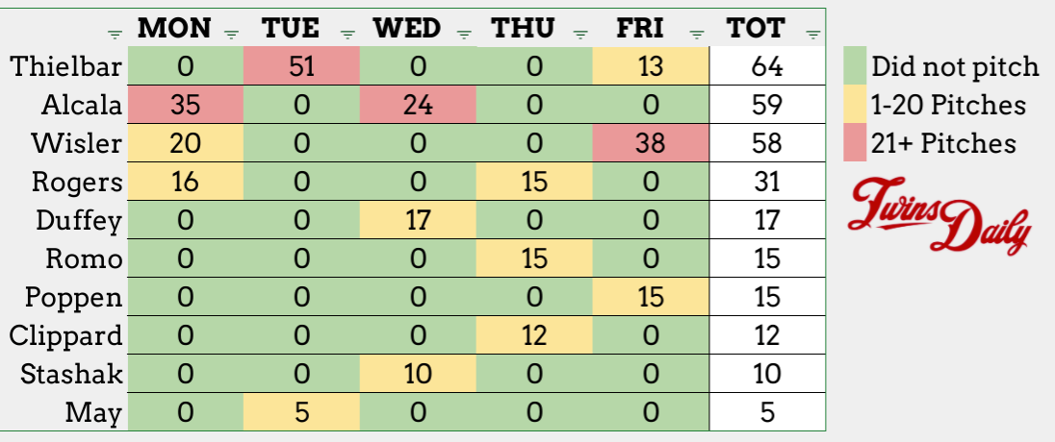Open the filter dropdown right of FRI header
1055x442 pixels.
click(697, 35)
